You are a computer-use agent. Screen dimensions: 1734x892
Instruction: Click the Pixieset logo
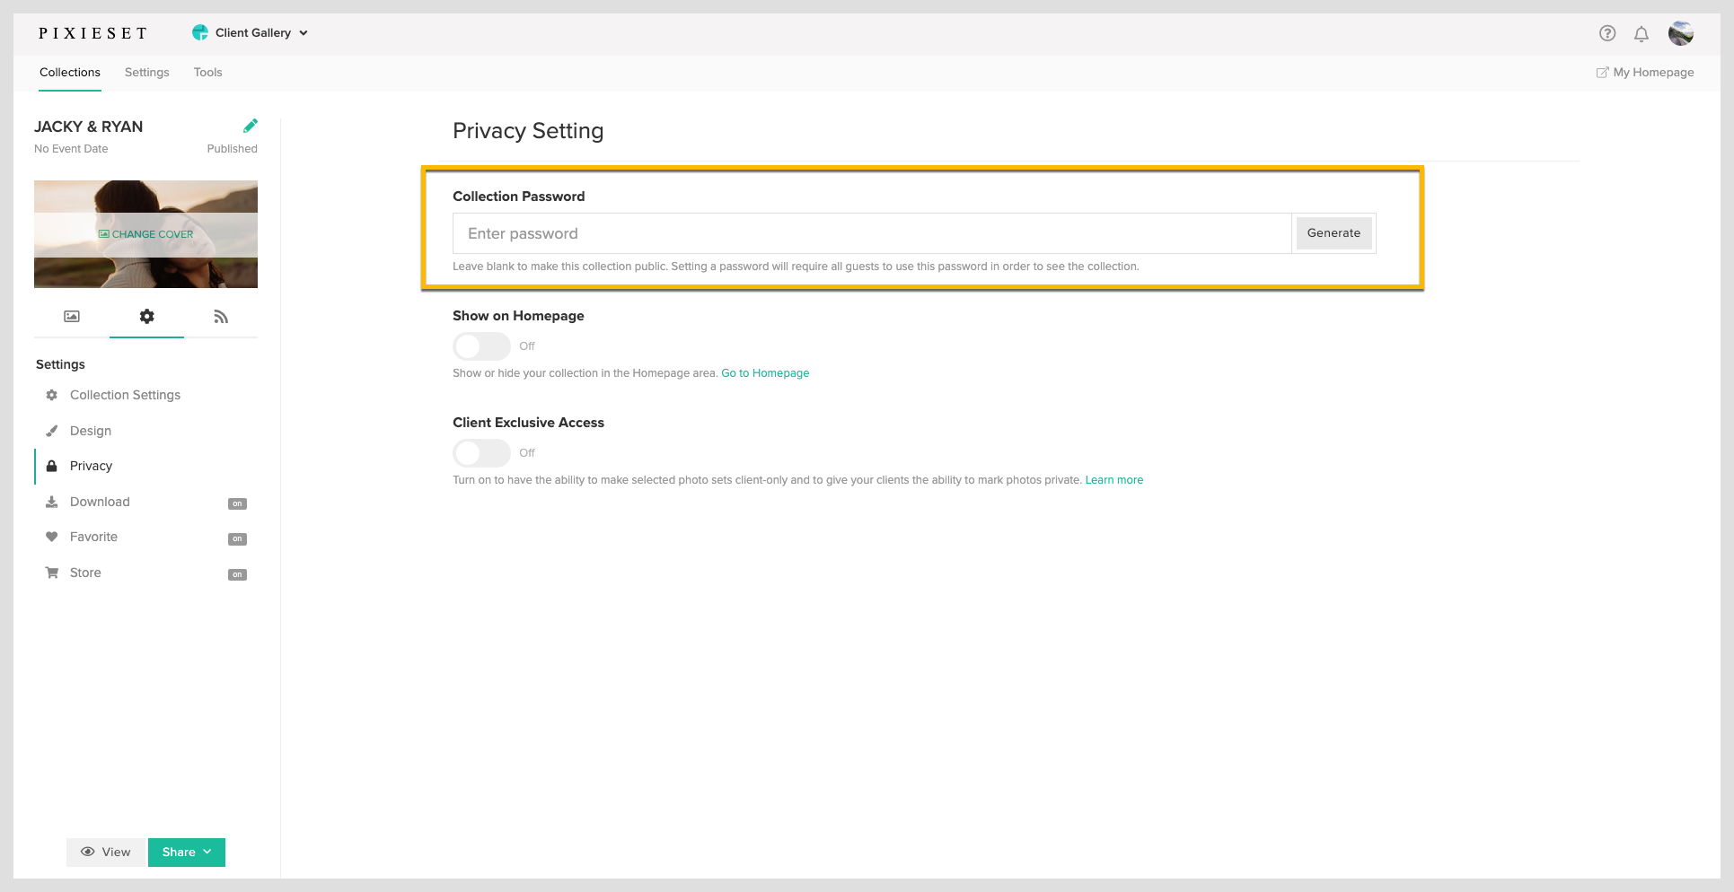[92, 33]
